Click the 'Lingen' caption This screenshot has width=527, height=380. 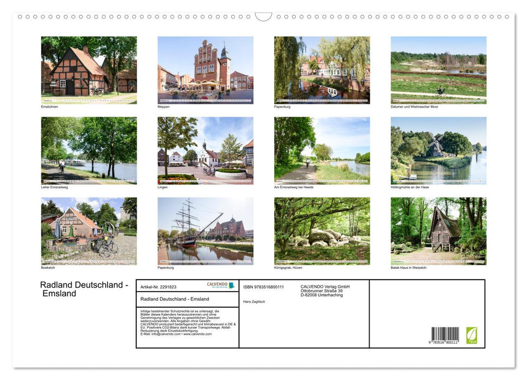click(163, 187)
